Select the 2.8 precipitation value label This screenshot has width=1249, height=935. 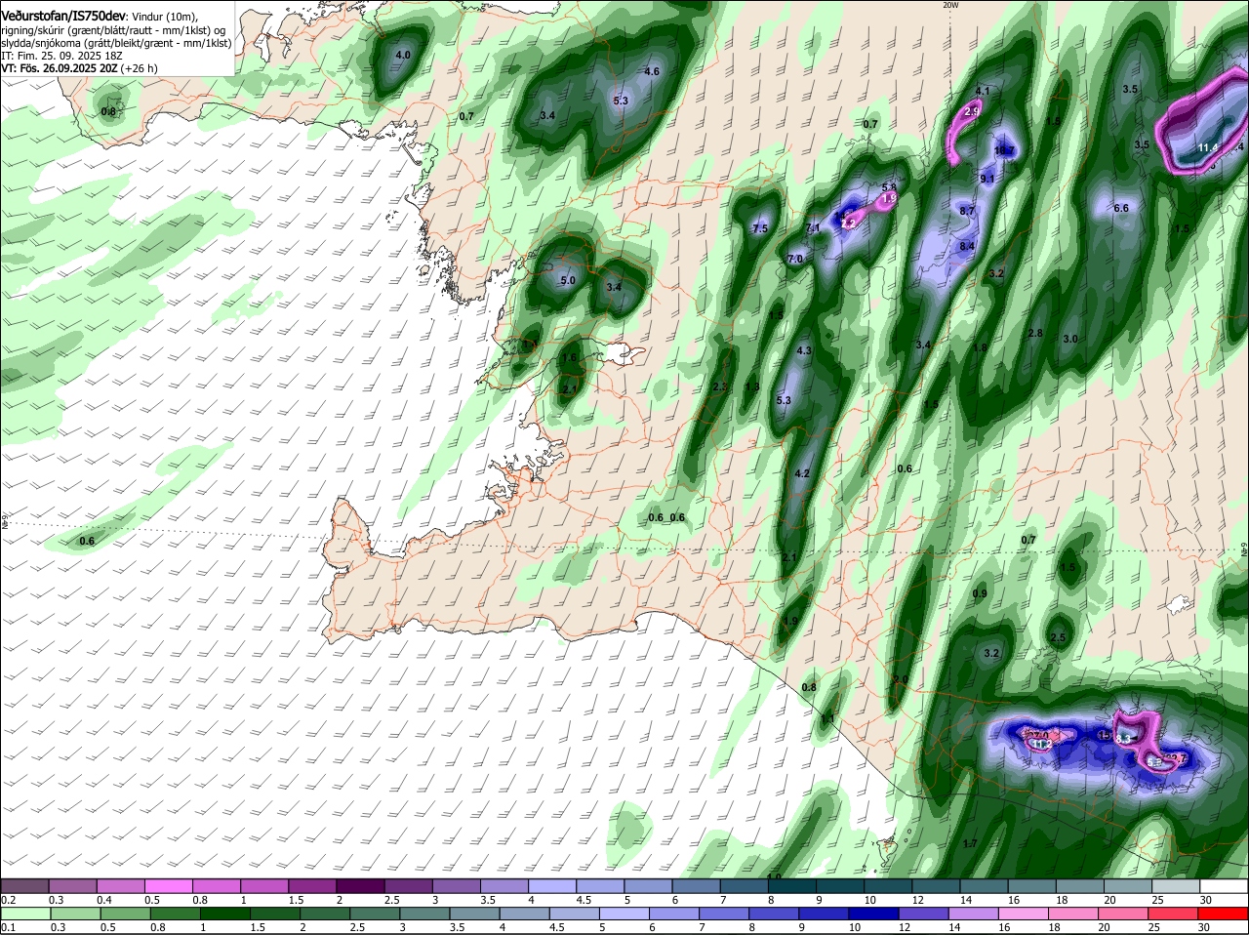coord(1035,333)
